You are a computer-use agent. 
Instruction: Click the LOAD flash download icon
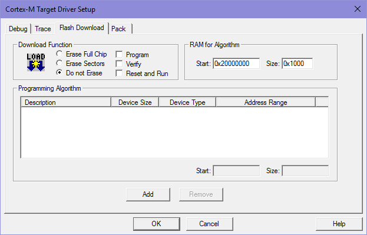tap(36, 62)
